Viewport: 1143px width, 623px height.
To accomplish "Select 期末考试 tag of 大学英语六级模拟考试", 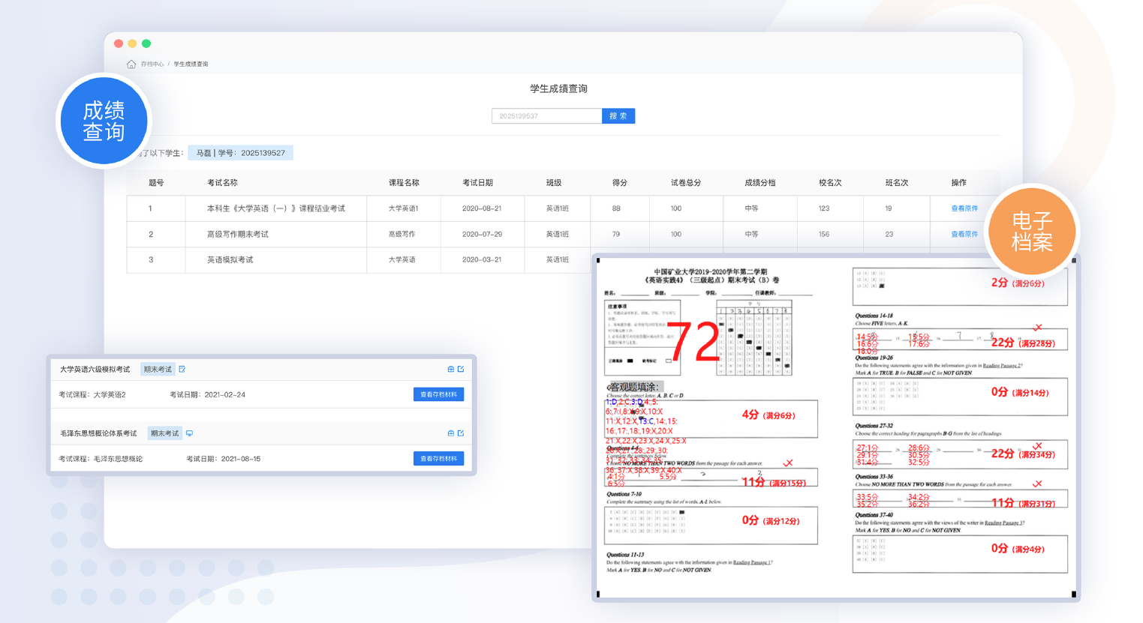I will pyautogui.click(x=158, y=369).
